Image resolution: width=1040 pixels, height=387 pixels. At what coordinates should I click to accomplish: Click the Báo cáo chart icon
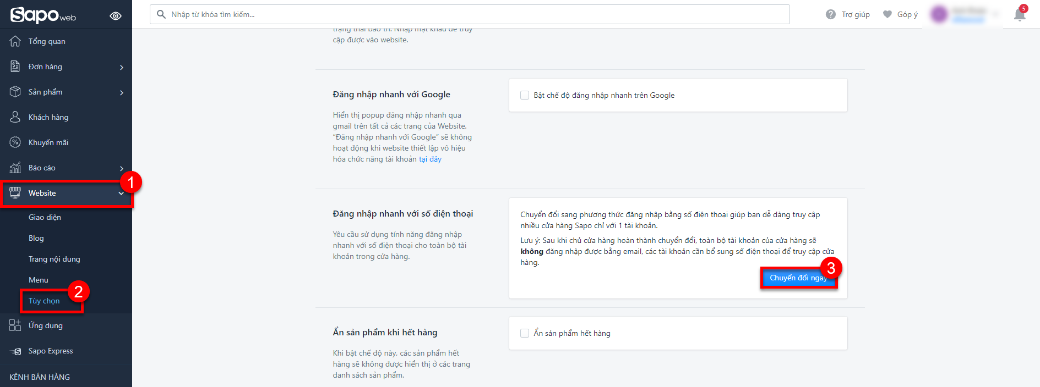(15, 168)
